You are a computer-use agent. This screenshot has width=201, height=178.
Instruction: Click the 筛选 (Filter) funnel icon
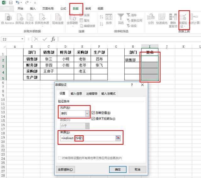[121, 17]
